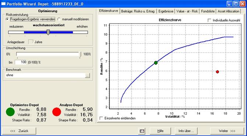Open the Asset Allocation tab
This screenshot has height=136, width=247.
coord(228,11)
